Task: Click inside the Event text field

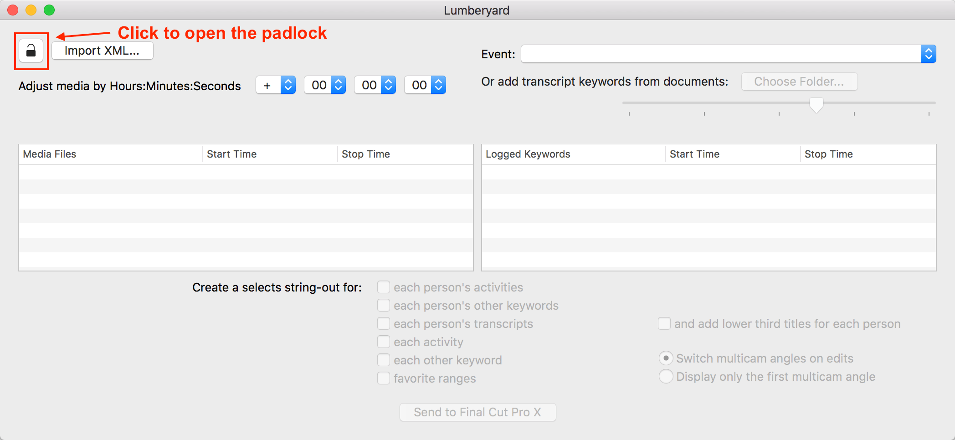Action: [x=721, y=54]
